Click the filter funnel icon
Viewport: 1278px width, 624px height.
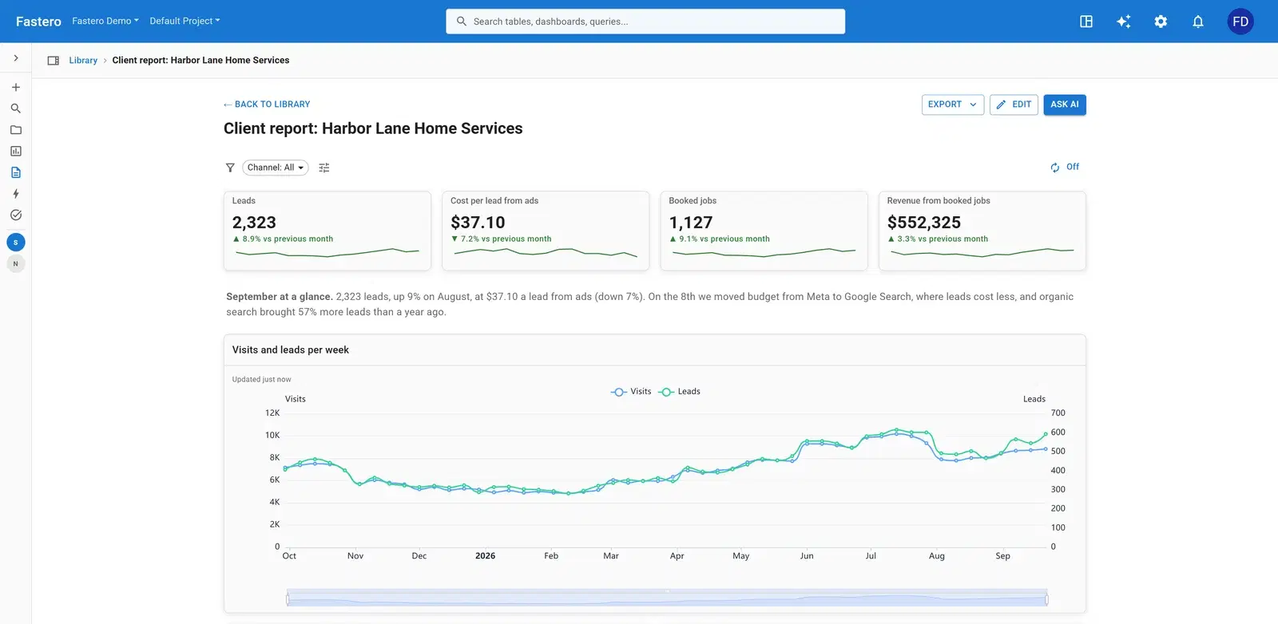coord(230,168)
